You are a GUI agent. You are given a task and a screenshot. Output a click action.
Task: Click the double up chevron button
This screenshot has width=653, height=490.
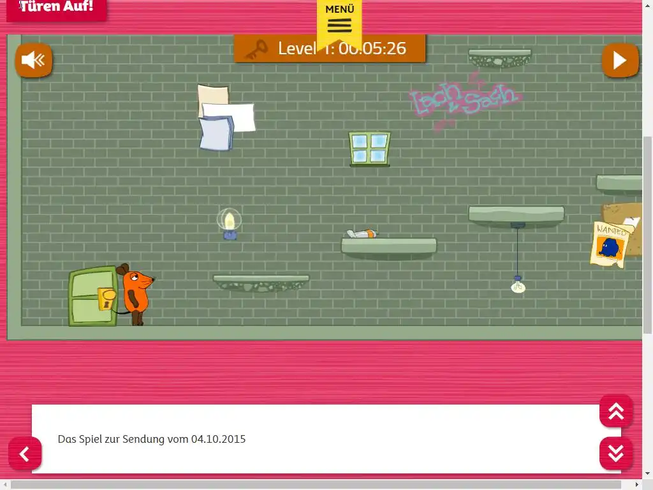pos(616,412)
